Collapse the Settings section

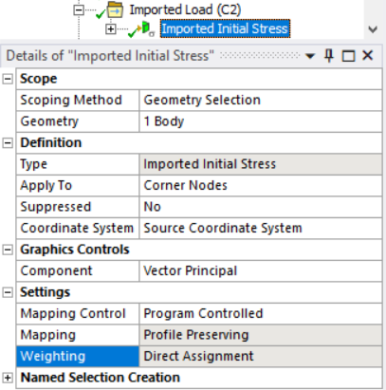coord(8,292)
